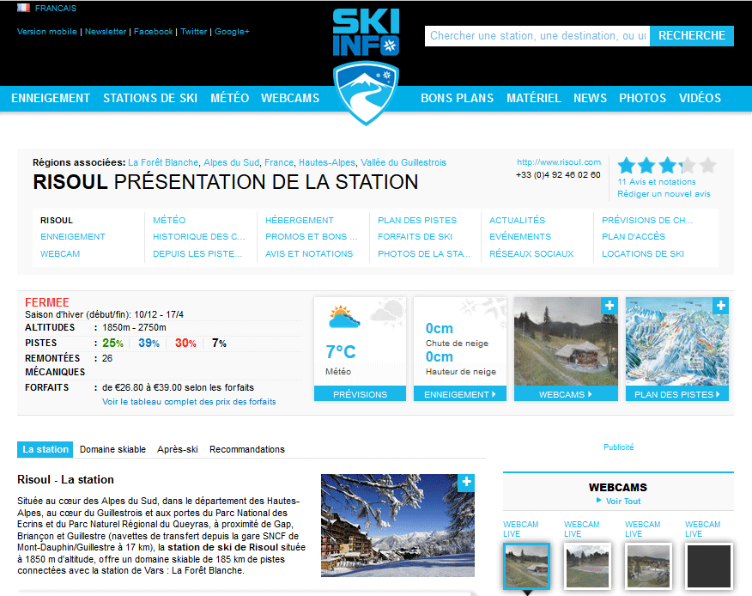This screenshot has width=752, height=596.
Task: Open Hébergement submenu link
Action: (300, 220)
